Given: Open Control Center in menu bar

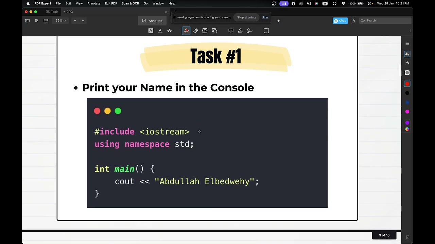Looking at the screenshot, I should point(370,3).
